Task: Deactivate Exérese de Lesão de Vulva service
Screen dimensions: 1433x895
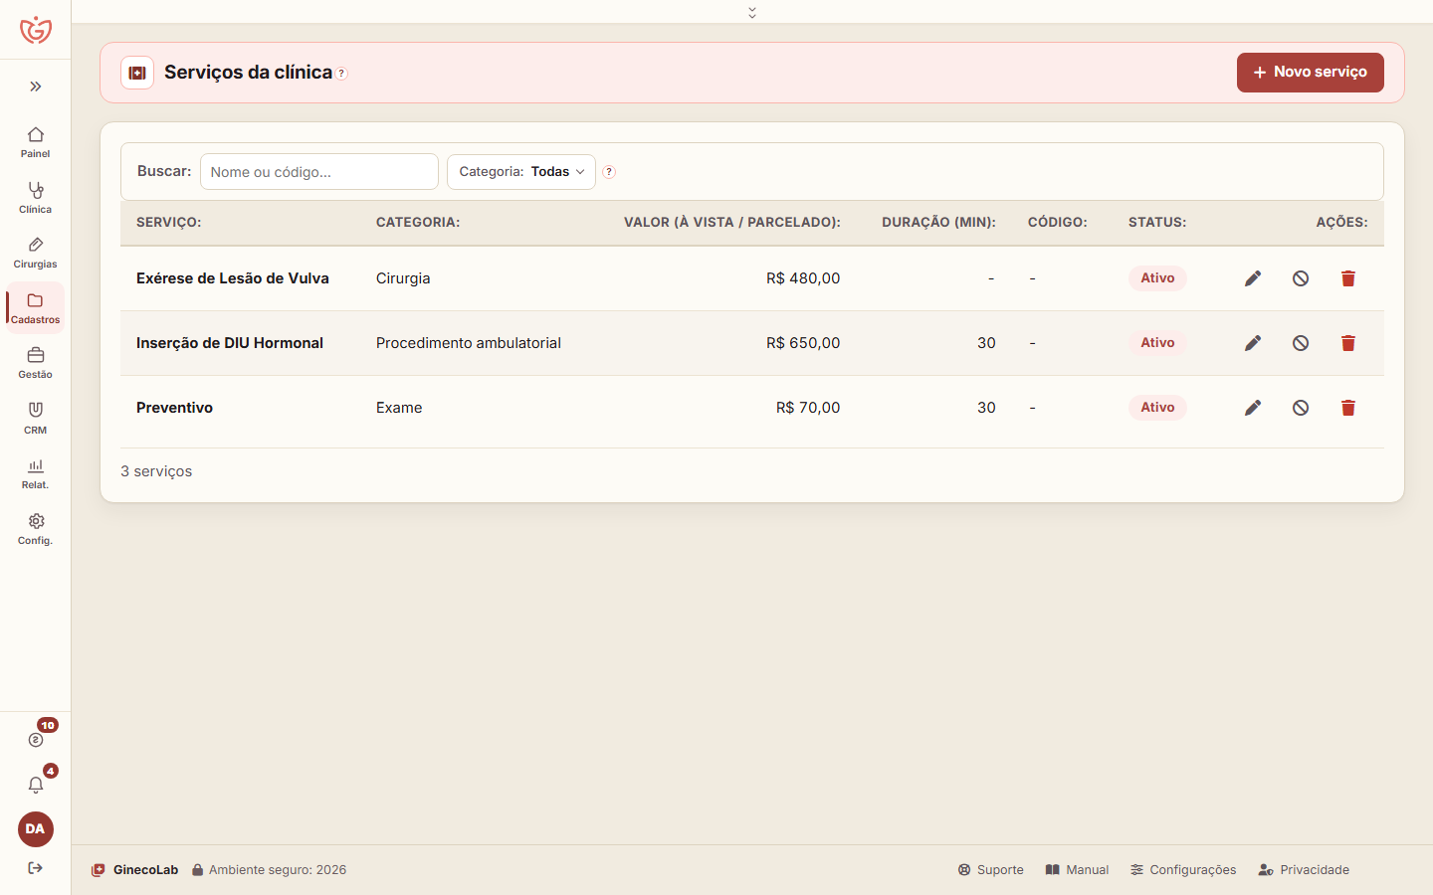Action: [1301, 278]
